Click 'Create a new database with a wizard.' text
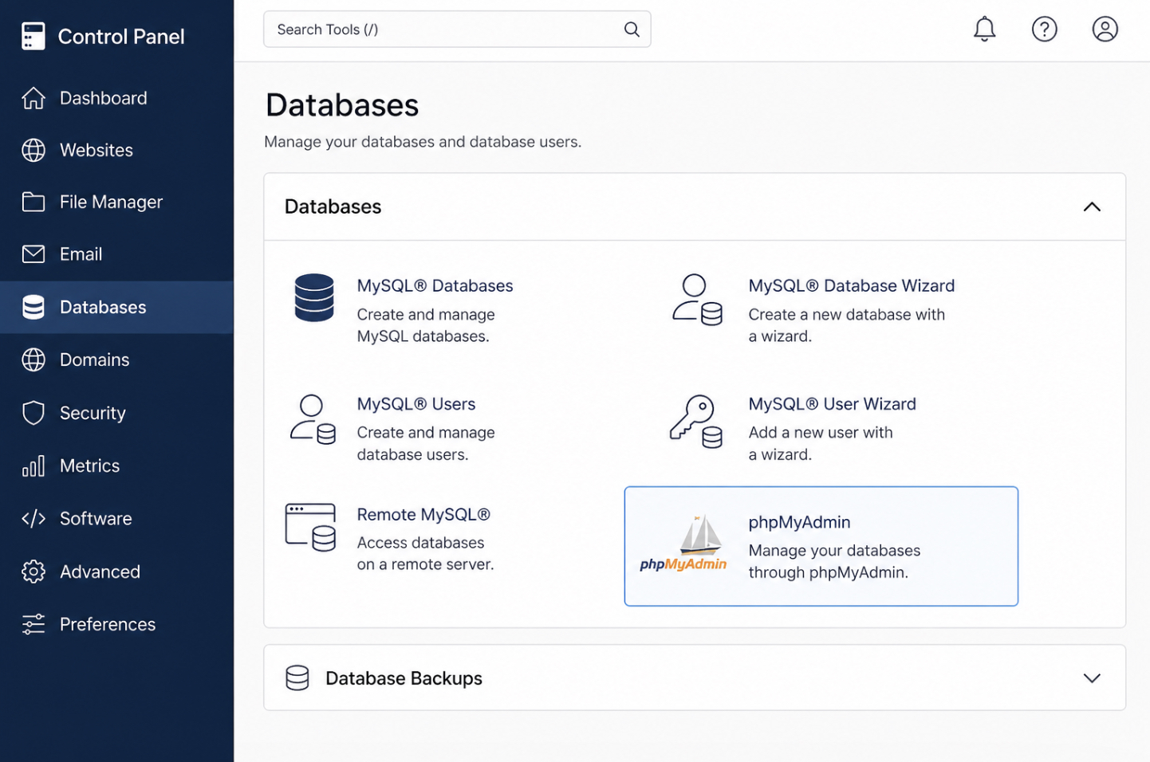This screenshot has width=1150, height=762. (846, 325)
